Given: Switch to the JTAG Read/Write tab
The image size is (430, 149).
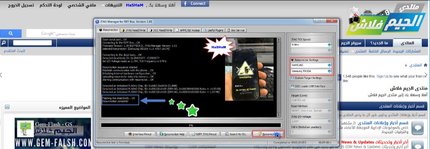Looking at the screenshot, I should (x=133, y=30).
